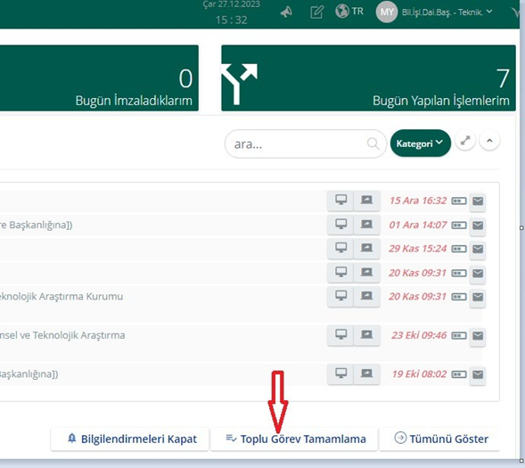This screenshot has height=468, width=525.
Task: Open the Bugün İmzaladıklarım tile
Action: (x=99, y=78)
